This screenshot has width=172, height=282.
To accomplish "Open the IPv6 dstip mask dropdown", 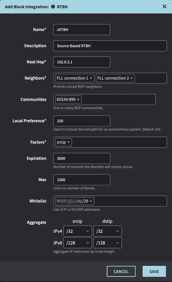I will tap(108, 243).
